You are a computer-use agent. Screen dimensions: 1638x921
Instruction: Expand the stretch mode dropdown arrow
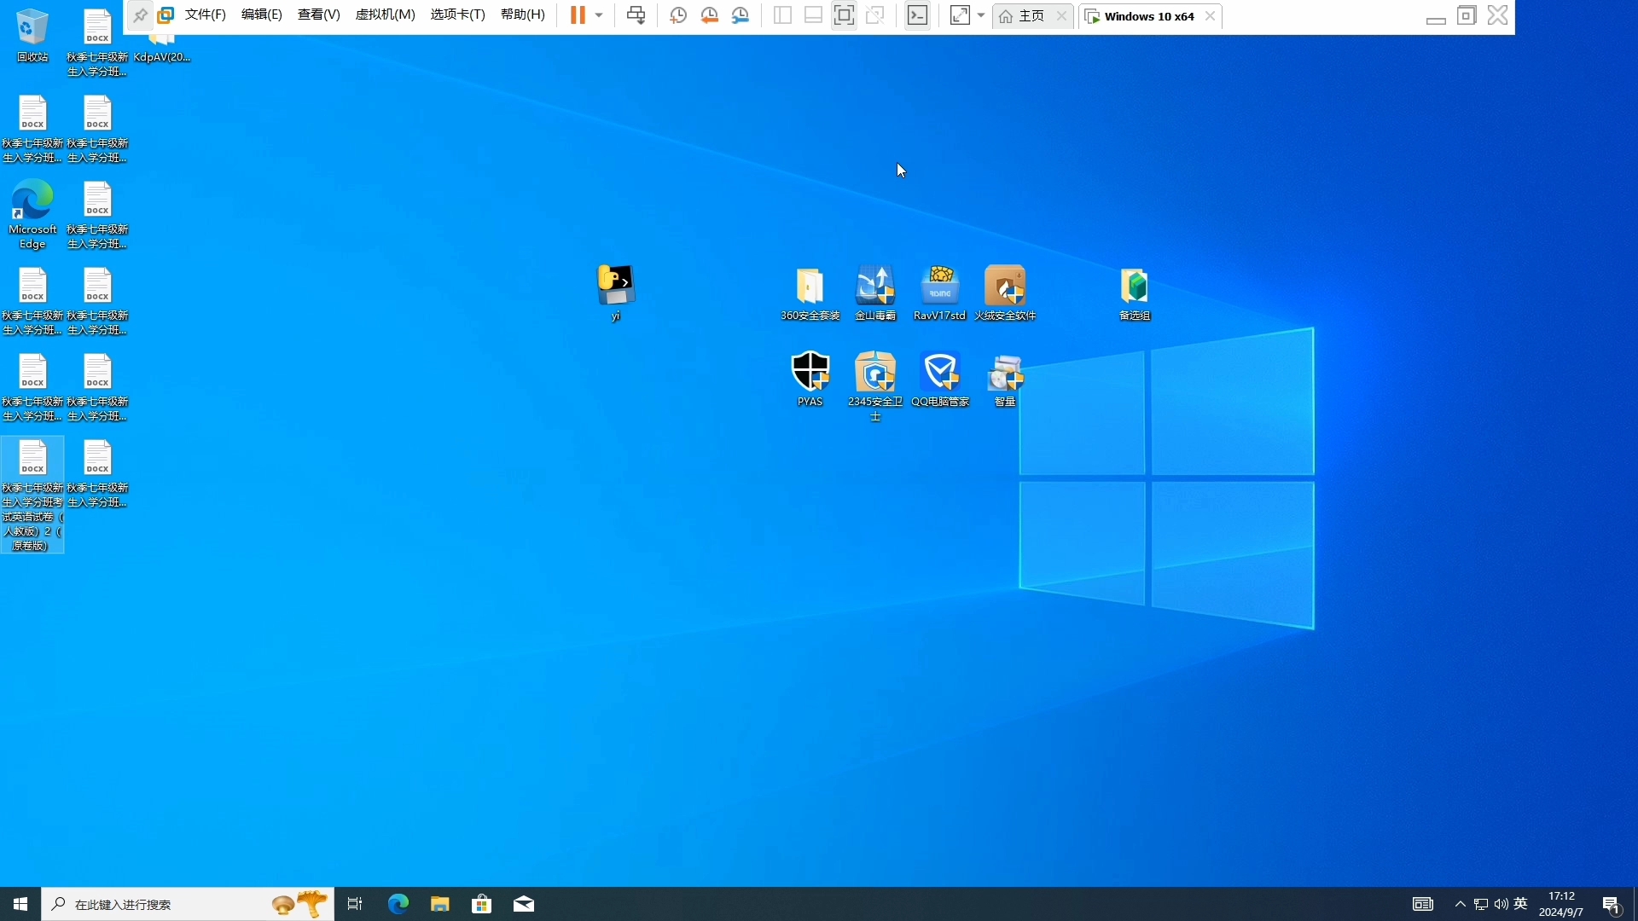coord(981,15)
